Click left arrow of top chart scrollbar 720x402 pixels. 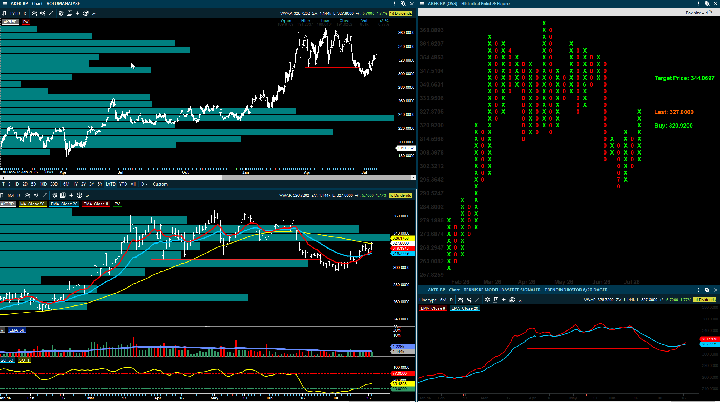point(3,178)
